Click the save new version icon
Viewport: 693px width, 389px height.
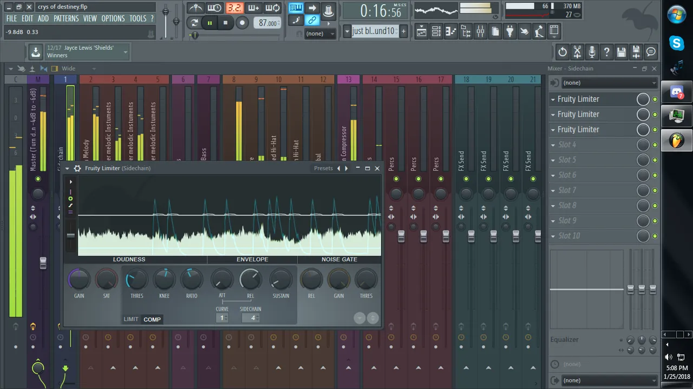(636, 52)
